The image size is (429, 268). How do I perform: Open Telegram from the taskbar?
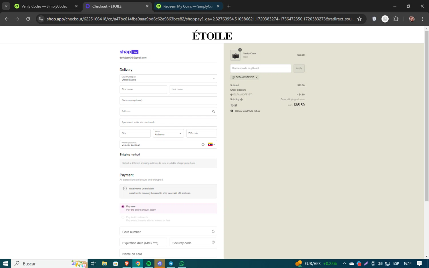(171, 263)
